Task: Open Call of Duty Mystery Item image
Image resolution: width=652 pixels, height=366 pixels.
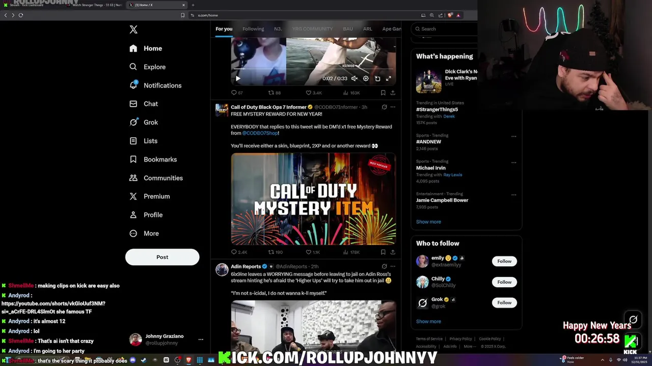Action: pyautogui.click(x=313, y=199)
